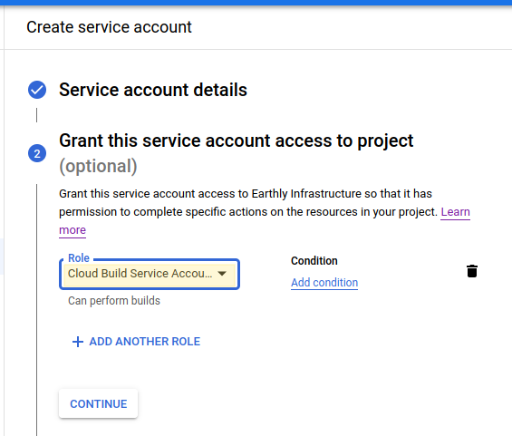
Task: Click the completed step checkmark icon
Action: 37,90
